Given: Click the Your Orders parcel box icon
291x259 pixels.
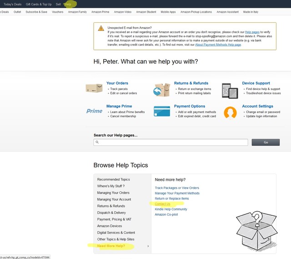Looking at the screenshot, I should point(94,88).
